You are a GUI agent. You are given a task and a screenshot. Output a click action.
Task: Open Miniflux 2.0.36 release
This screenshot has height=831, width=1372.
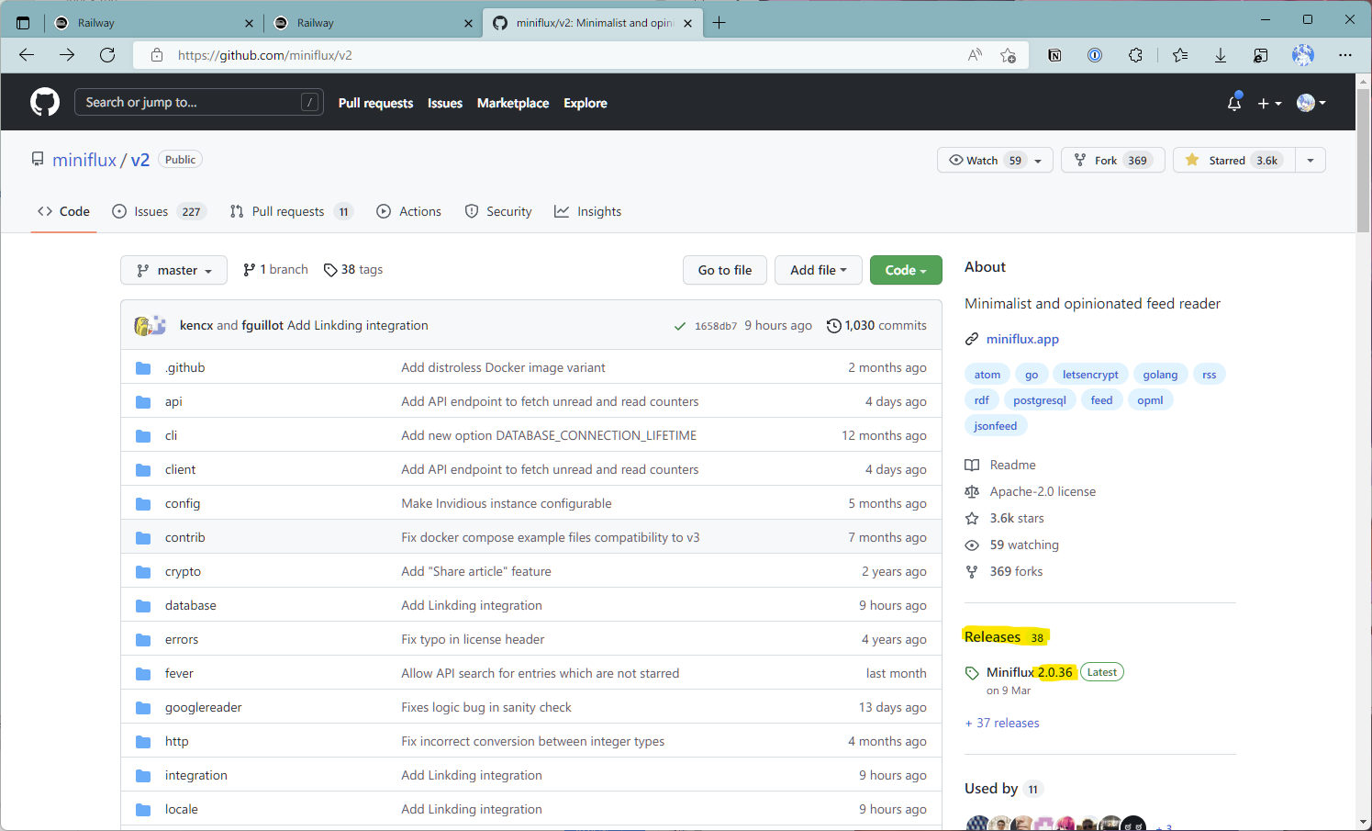point(1030,672)
